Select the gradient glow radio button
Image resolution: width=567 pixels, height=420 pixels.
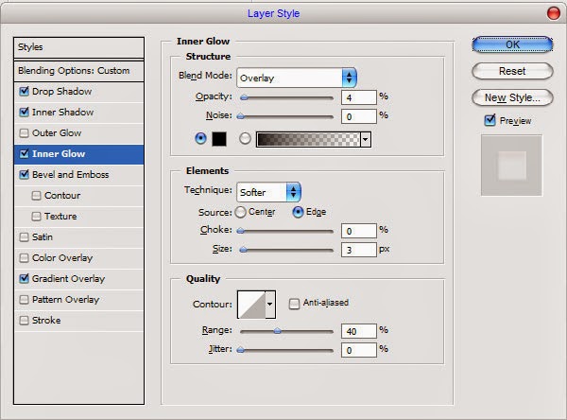[245, 138]
